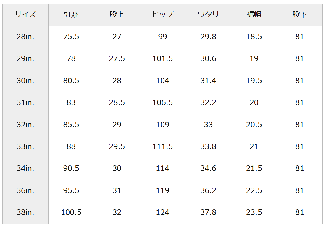Viewport: 326px width, 228px height.
Task: Select the ウエスト column header
Action: 71,14
